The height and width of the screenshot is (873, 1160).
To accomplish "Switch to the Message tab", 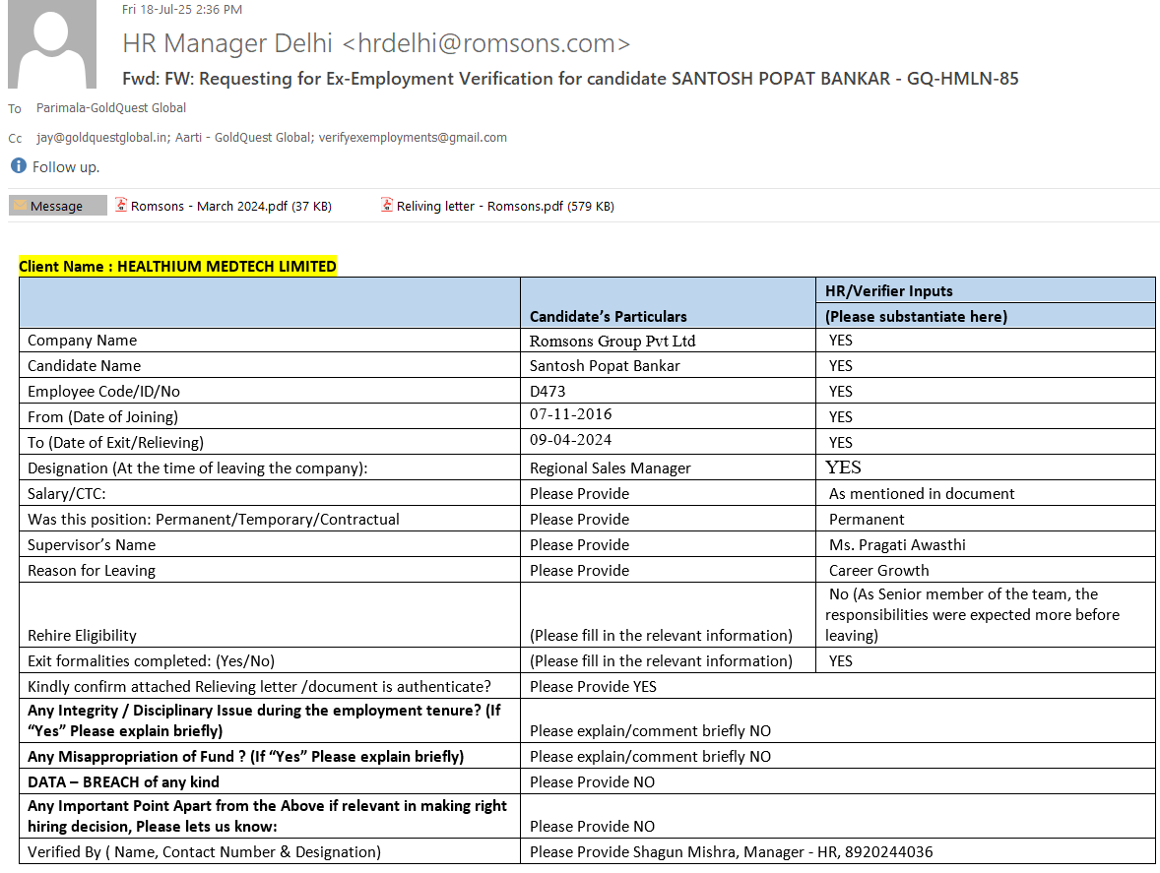I will (57, 206).
